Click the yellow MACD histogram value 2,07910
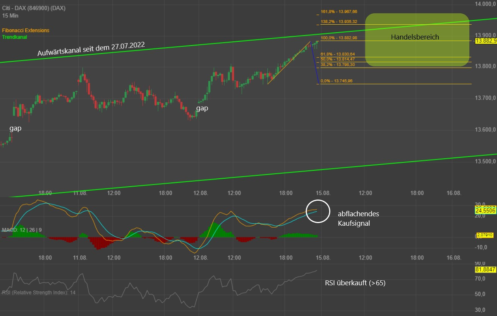 point(485,235)
